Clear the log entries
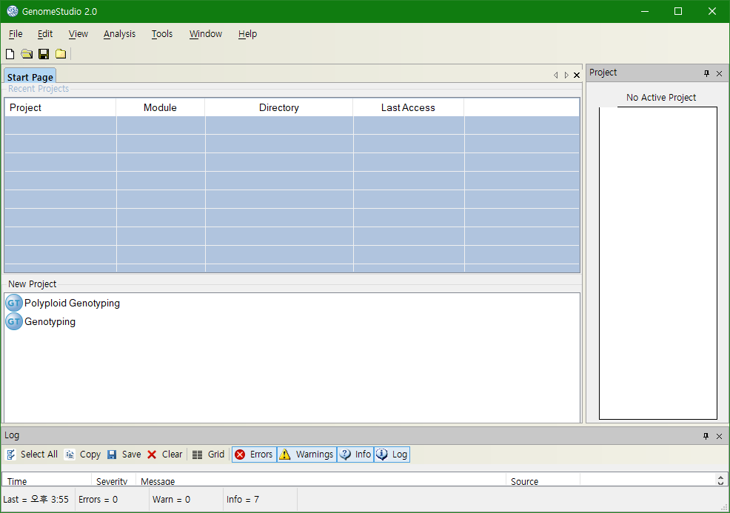730x513 pixels. 164,455
